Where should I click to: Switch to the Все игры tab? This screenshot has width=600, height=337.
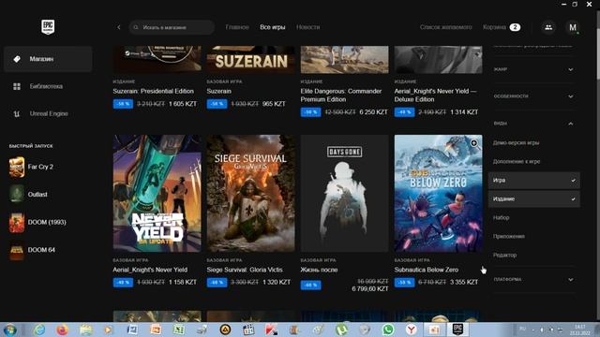coord(273,27)
